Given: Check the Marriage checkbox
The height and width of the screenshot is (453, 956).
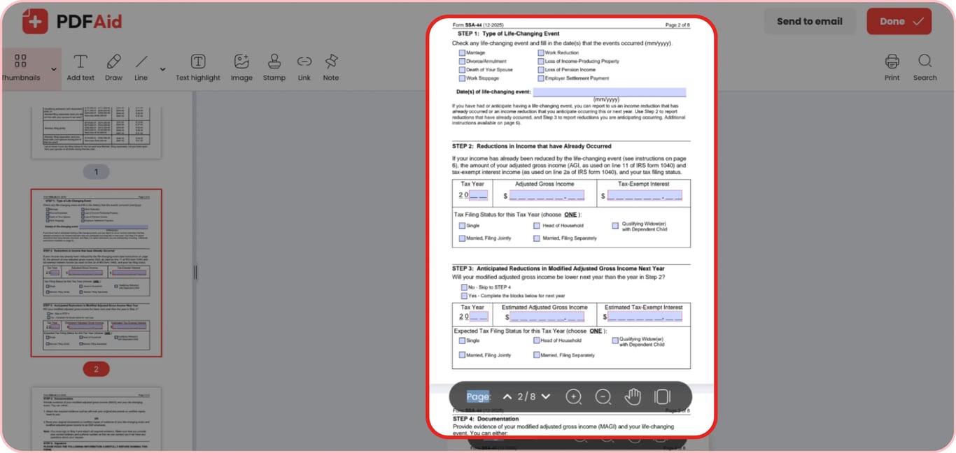Looking at the screenshot, I should 462,53.
